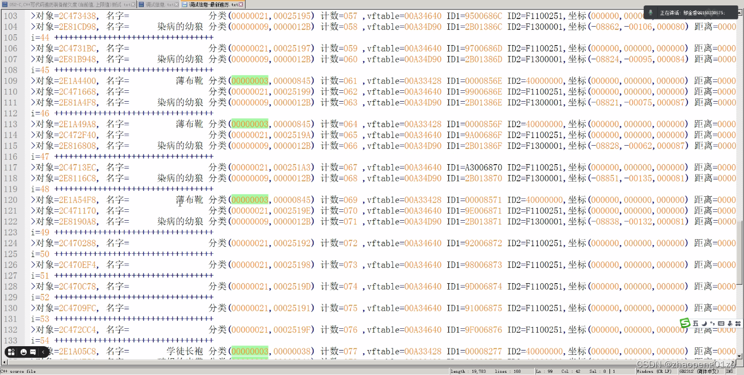
Task: Click the microphone icon in speaking overlay
Action: (650, 12)
